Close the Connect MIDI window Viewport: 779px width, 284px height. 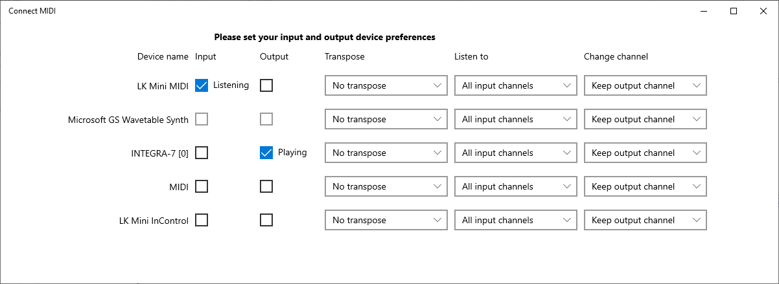763,11
